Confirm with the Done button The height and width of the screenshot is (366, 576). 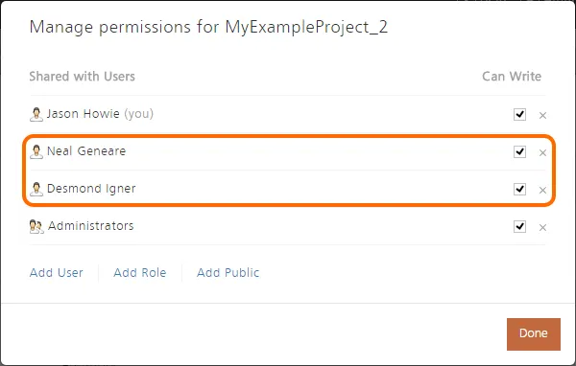click(534, 334)
